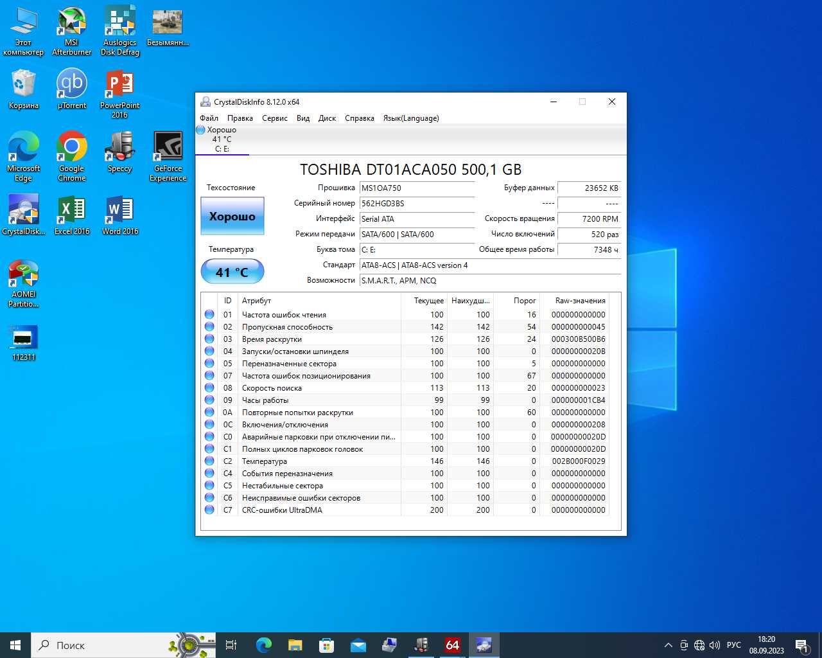The width and height of the screenshot is (822, 658).
Task: Open PowerPoint 2016 desktop icon
Action: tap(120, 94)
